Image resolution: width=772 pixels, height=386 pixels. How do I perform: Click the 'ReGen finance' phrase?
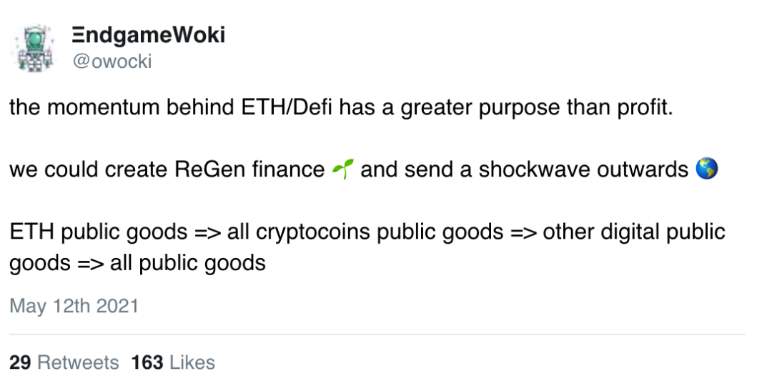coord(249,169)
